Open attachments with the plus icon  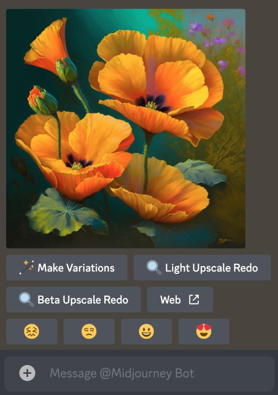point(27,373)
